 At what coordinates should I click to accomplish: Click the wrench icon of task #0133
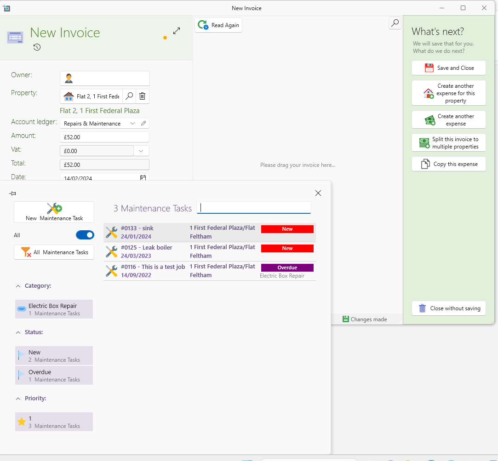coord(111,233)
